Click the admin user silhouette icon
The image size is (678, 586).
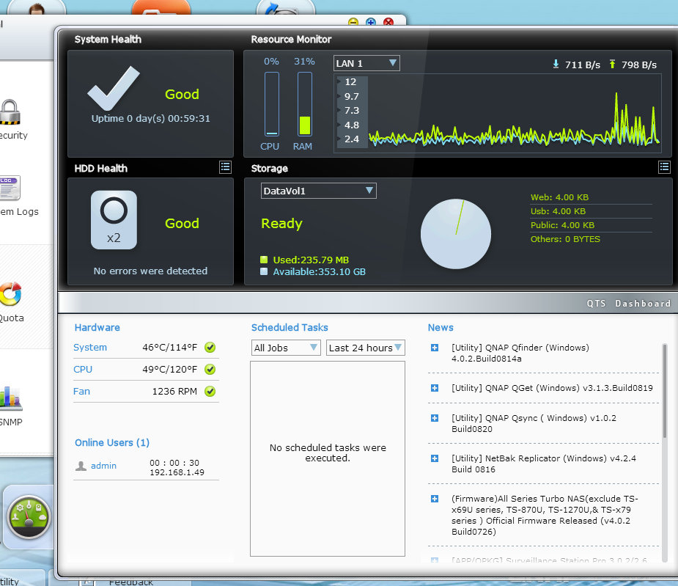click(81, 466)
